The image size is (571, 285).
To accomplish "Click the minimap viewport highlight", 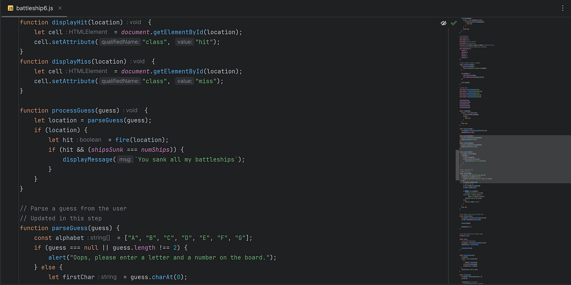I will pyautogui.click(x=515, y=159).
